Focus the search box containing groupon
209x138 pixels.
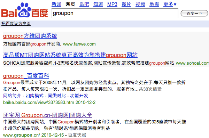(115, 13)
